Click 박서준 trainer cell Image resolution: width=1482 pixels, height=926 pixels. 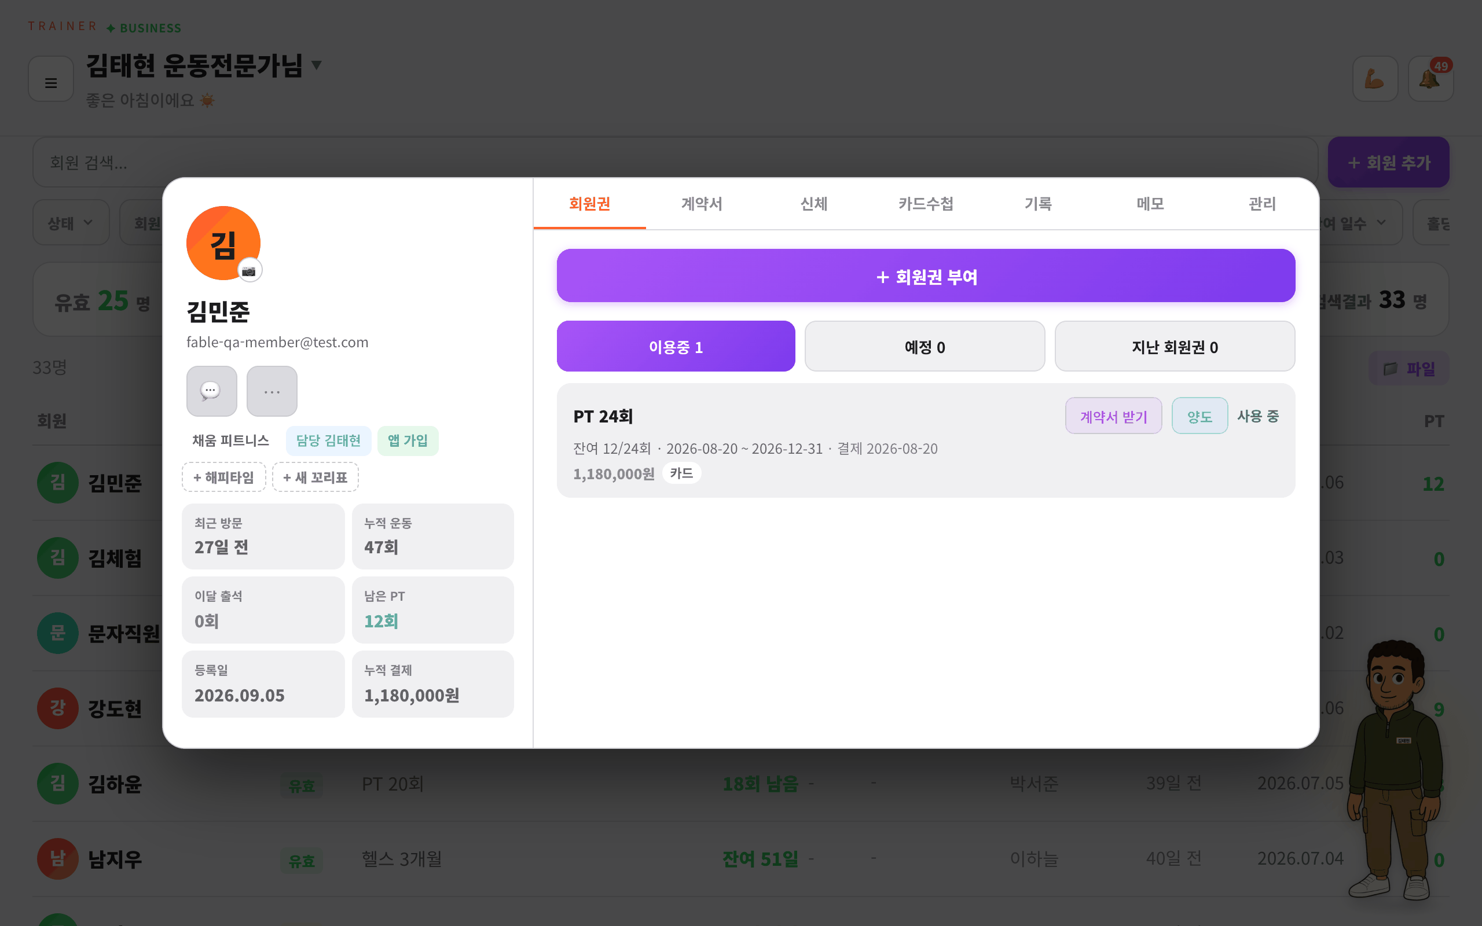point(1034,784)
